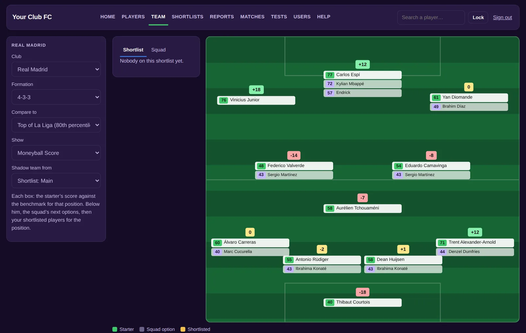
Task: Open the USERS nav item
Action: [302, 17]
